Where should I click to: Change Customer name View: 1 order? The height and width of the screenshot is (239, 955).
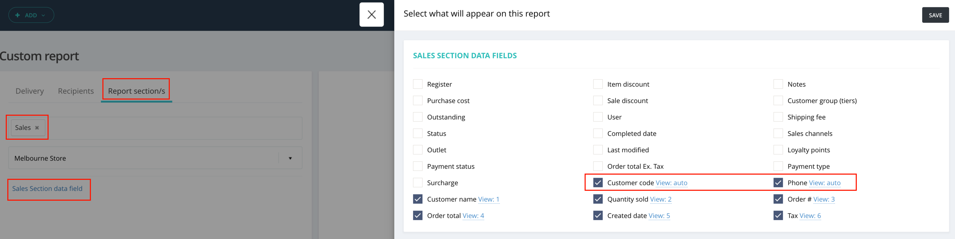pos(489,199)
